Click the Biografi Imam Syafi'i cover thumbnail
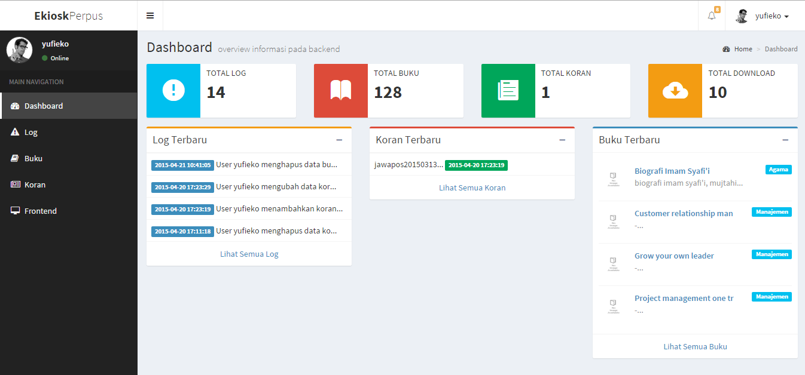 (614, 179)
